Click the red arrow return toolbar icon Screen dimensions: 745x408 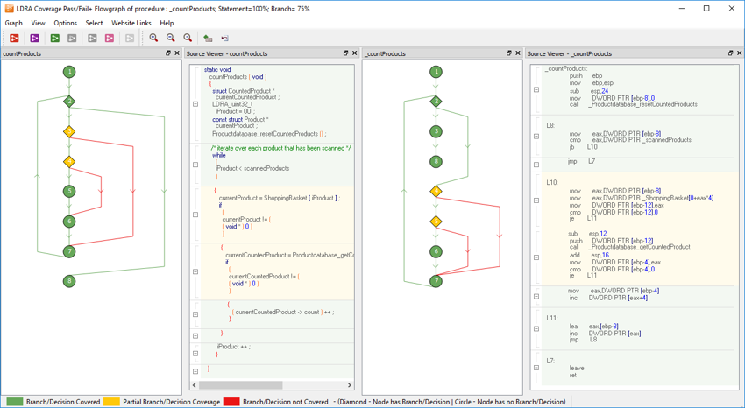point(224,38)
